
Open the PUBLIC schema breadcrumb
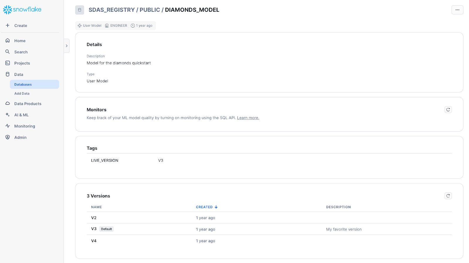(x=150, y=10)
